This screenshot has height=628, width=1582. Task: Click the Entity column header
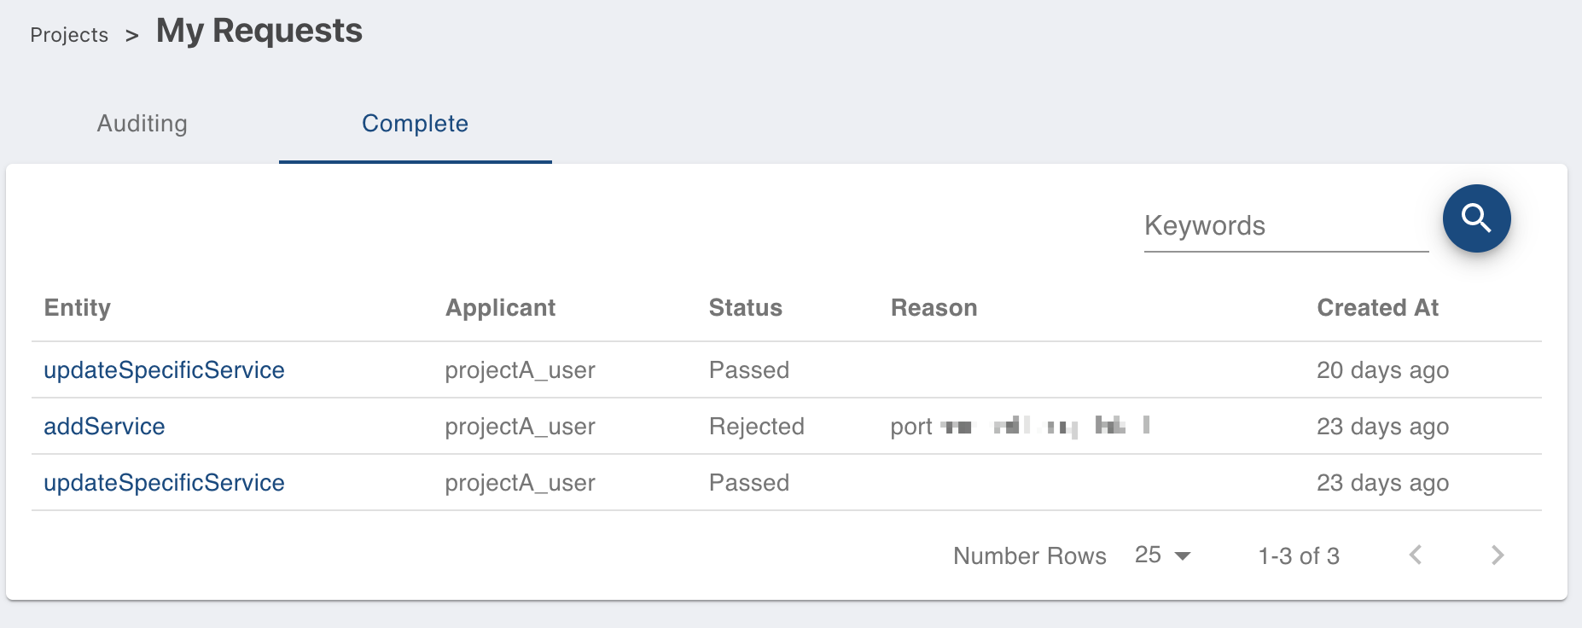78,308
